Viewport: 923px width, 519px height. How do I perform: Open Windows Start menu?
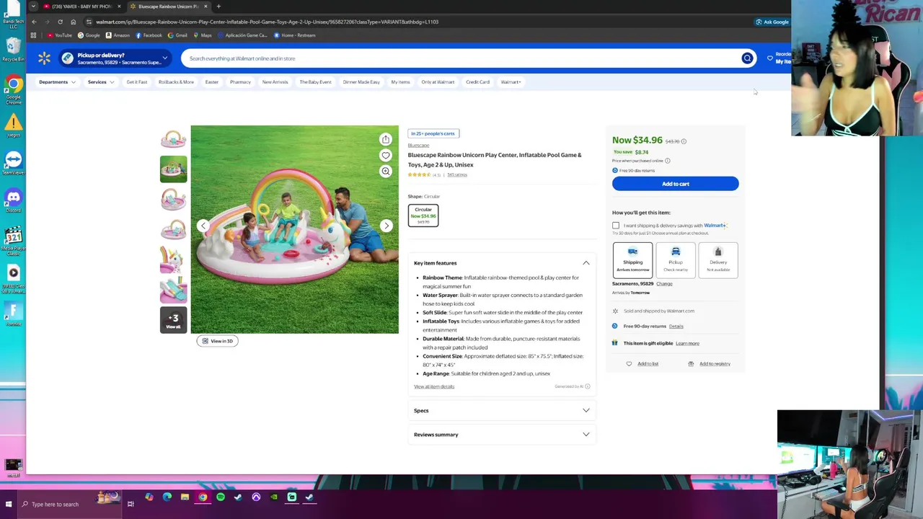coord(9,504)
